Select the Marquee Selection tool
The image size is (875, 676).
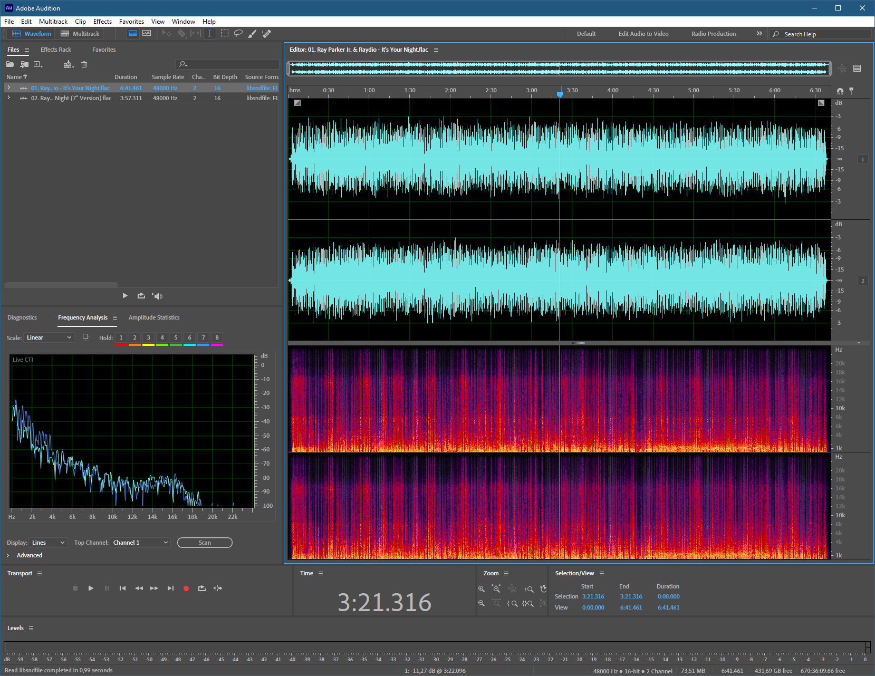pyautogui.click(x=225, y=33)
